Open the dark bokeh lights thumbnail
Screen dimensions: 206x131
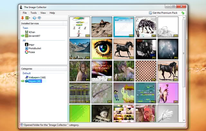pyautogui.click(x=168, y=49)
